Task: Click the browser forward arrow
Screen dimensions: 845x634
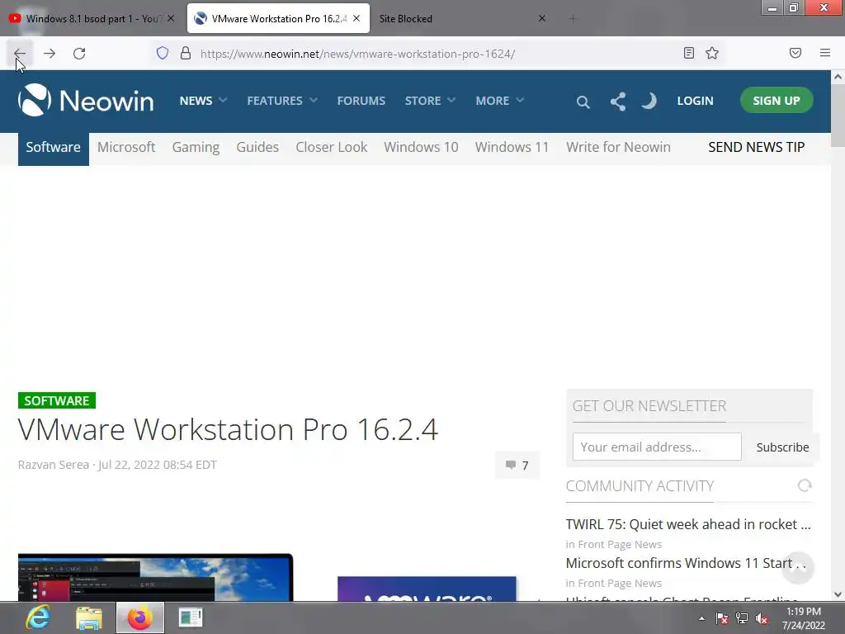Action: (x=50, y=54)
